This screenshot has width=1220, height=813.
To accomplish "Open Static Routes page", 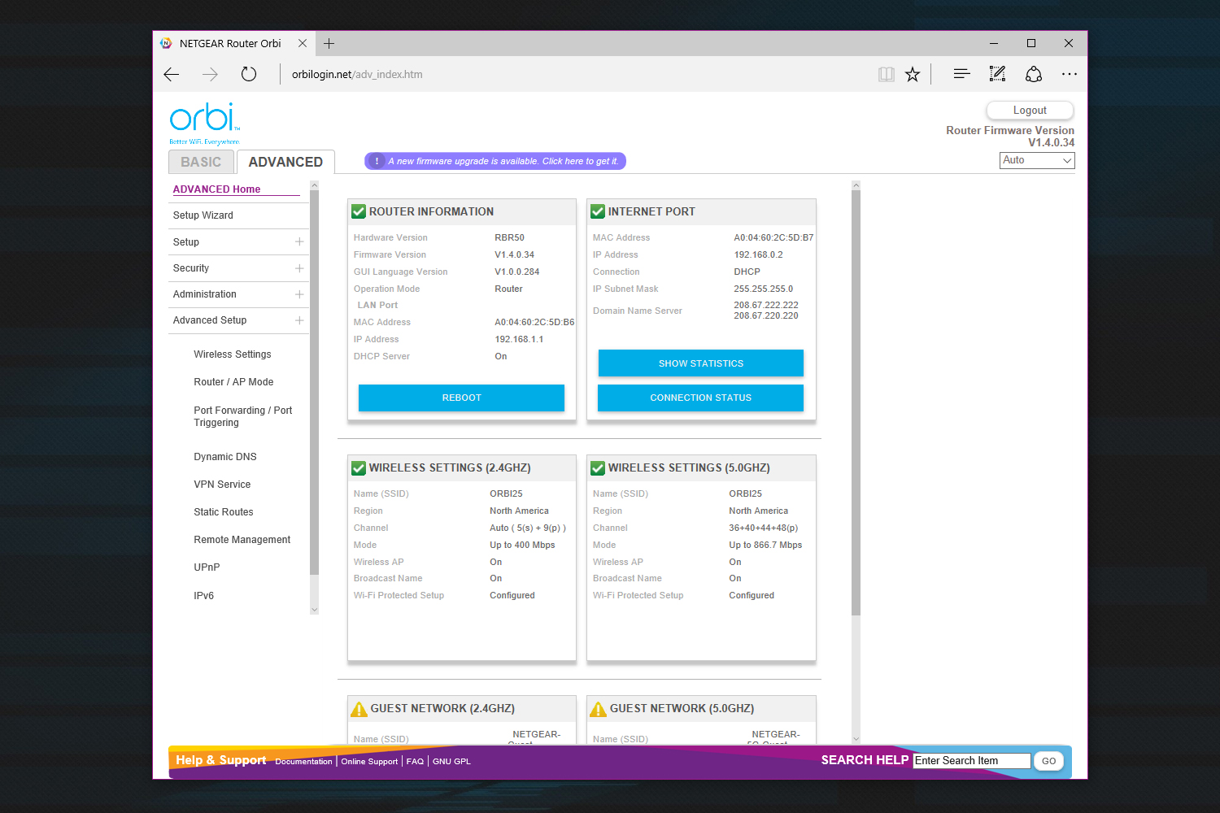I will (x=224, y=512).
